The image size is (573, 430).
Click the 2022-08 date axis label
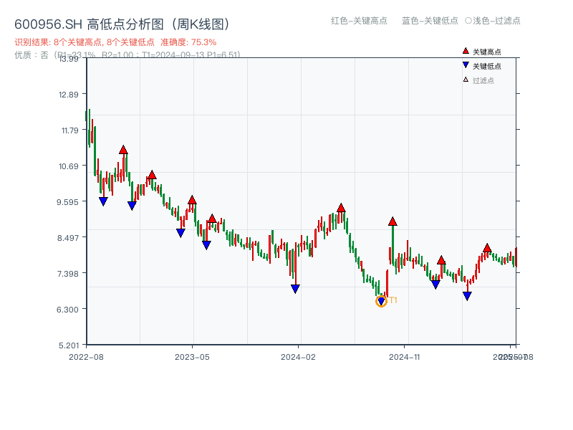point(86,357)
